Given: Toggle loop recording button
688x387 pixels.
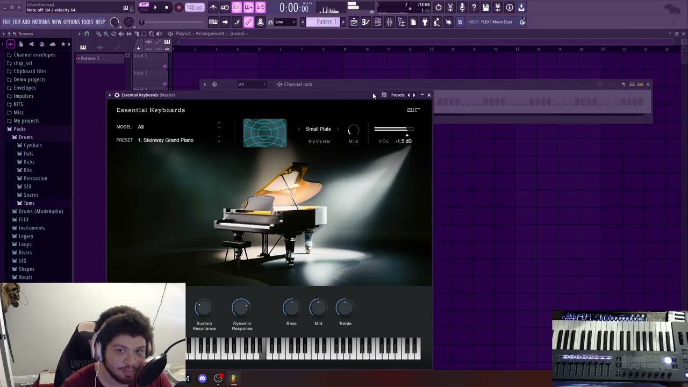Looking at the screenshot, I should (260, 8).
